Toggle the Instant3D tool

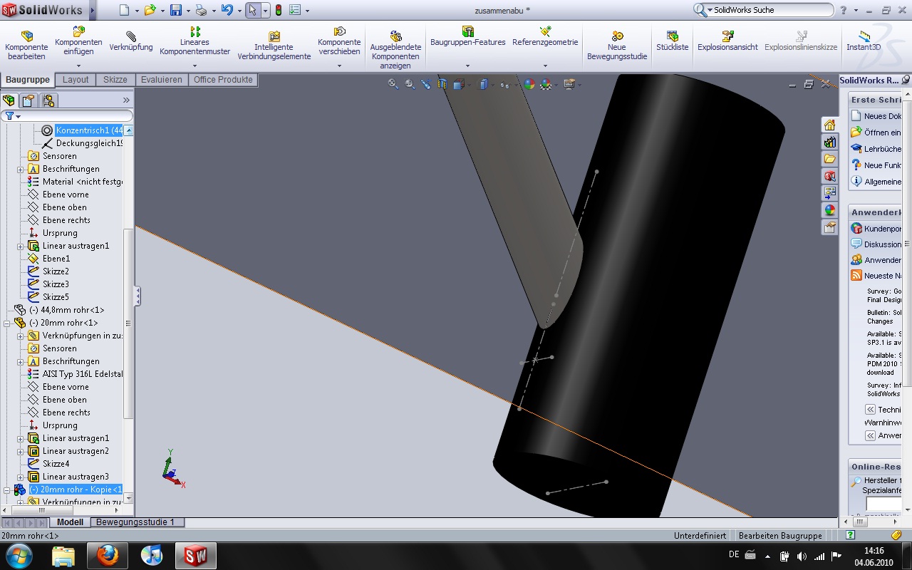864,41
